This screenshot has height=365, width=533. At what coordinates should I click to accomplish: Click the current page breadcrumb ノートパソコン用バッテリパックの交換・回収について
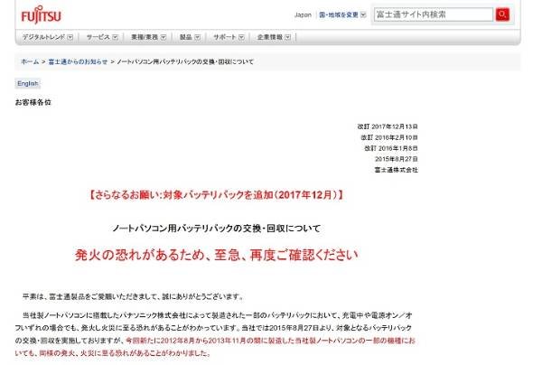point(185,61)
